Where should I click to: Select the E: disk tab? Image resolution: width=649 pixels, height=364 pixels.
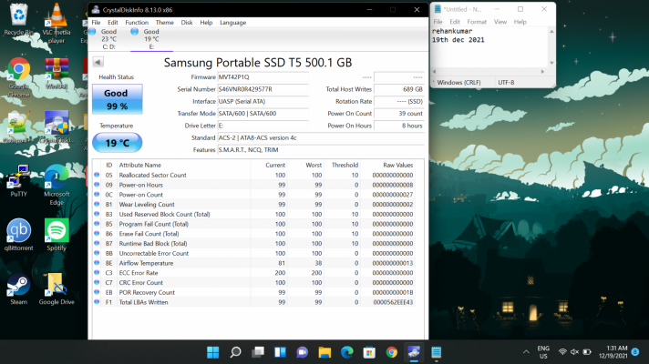[151, 39]
